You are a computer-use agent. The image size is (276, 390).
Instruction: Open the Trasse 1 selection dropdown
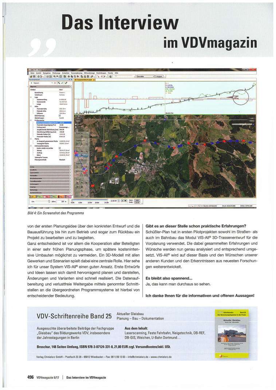[x=52, y=83]
